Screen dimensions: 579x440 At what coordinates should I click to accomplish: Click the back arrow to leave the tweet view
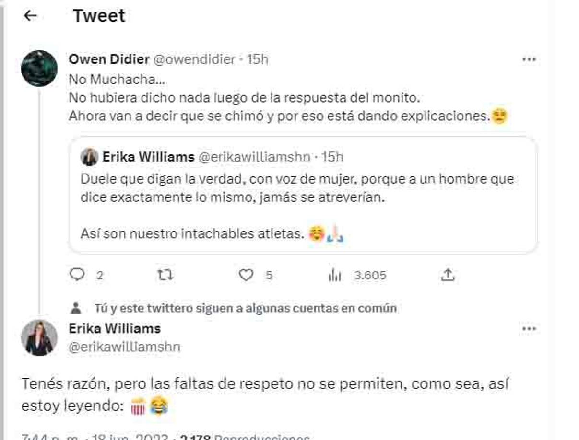pyautogui.click(x=30, y=15)
